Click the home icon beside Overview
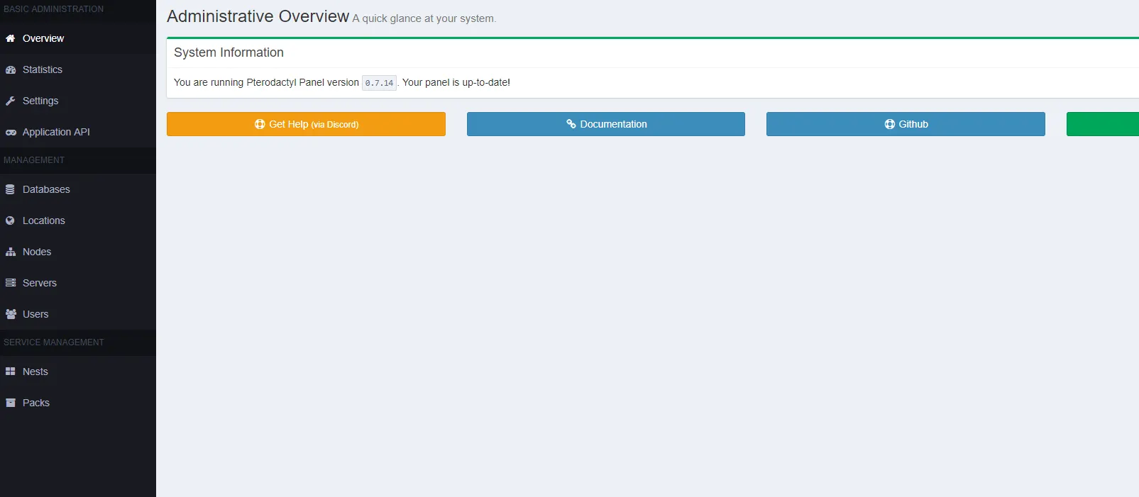 (x=11, y=38)
